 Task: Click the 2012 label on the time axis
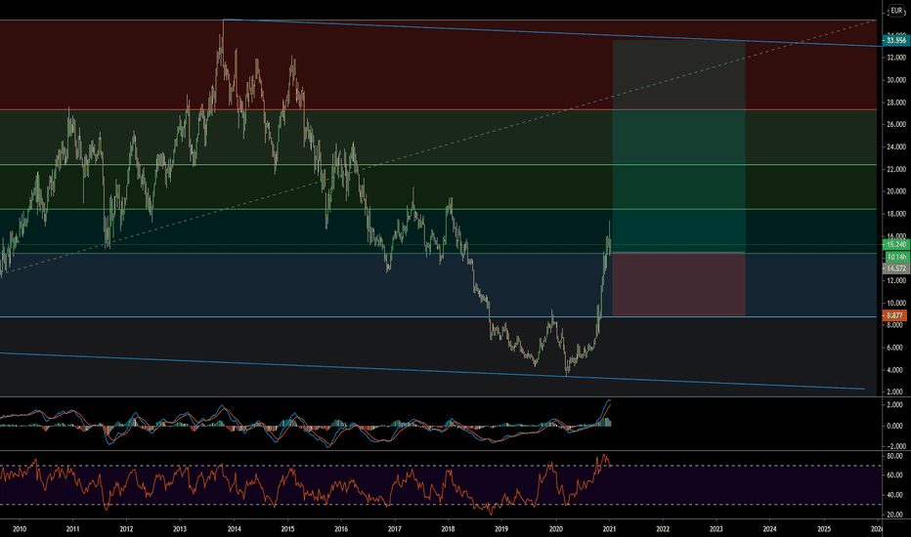[126, 529]
